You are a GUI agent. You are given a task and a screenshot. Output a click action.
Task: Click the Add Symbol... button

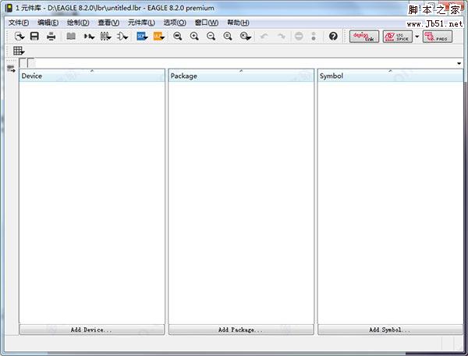[x=389, y=330]
